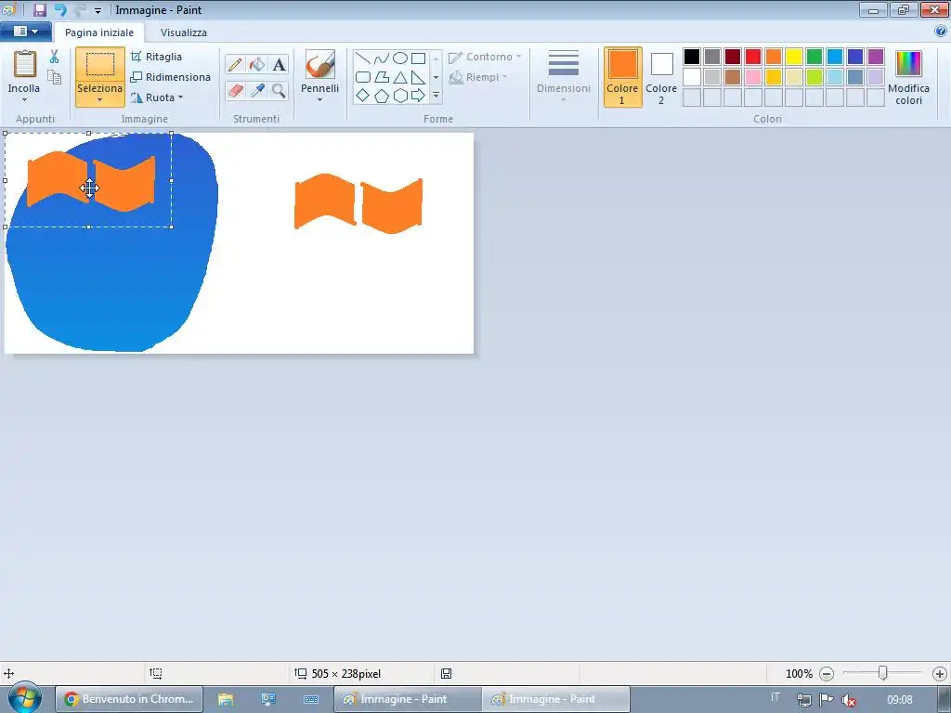Select the Magnifier tool

pos(279,91)
